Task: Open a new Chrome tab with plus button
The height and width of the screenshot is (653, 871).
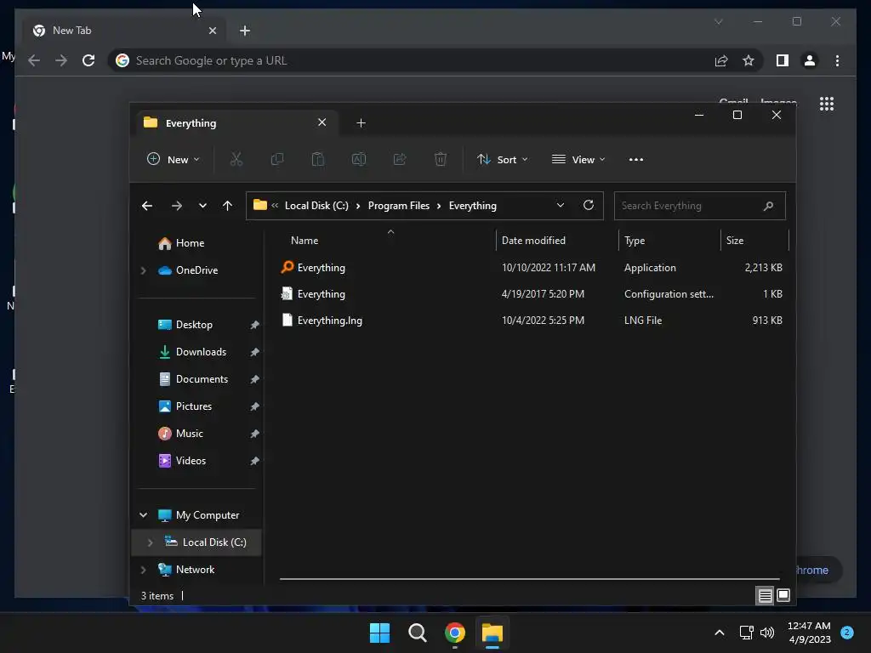Action: tap(245, 31)
